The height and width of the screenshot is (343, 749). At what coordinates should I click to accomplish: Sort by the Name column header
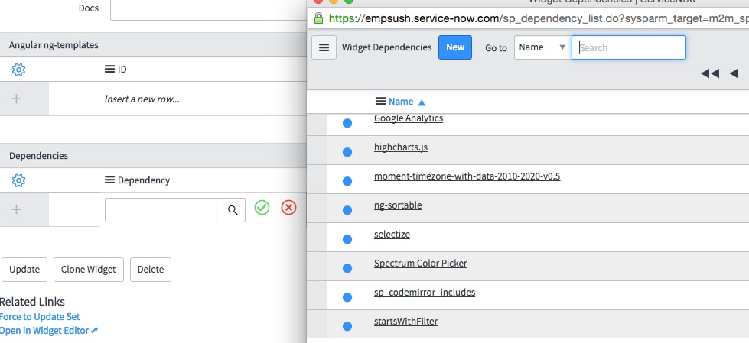click(x=401, y=102)
